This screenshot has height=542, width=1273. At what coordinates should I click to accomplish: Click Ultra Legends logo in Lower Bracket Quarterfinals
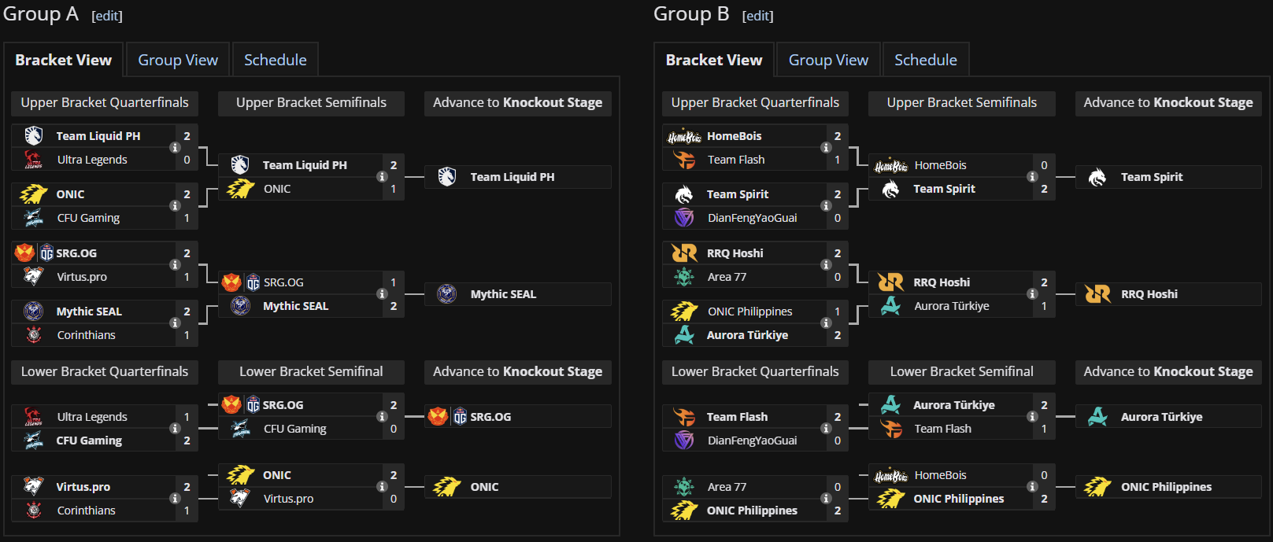pos(33,417)
